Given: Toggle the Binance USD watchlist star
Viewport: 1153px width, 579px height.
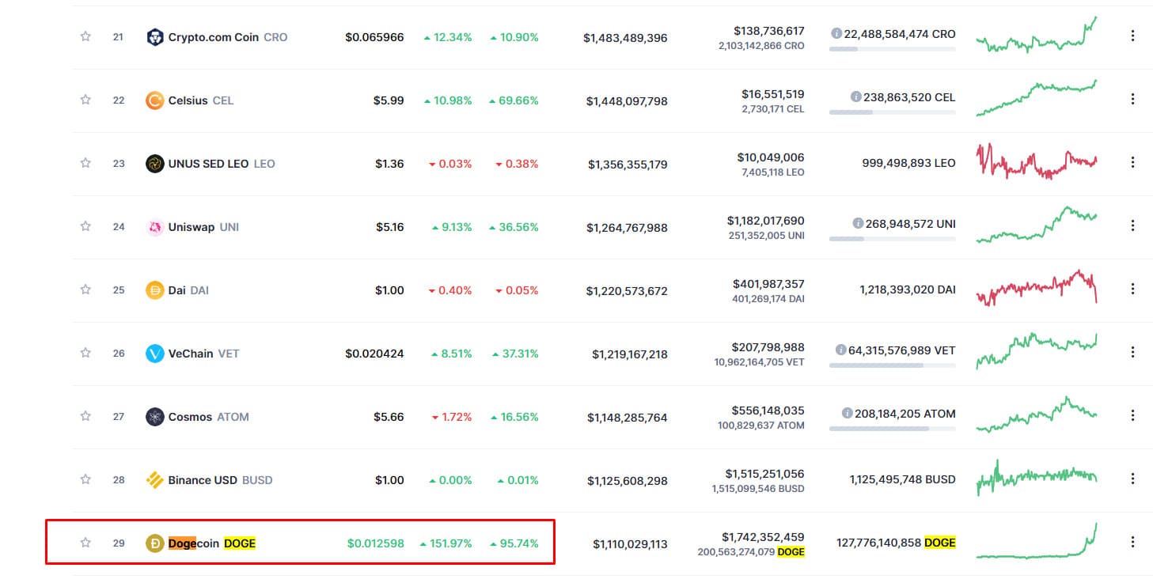Looking at the screenshot, I should click(x=85, y=479).
